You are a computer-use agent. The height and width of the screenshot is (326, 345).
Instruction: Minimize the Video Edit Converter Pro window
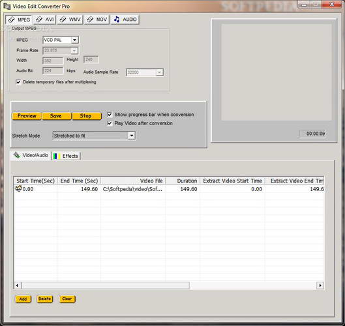pyautogui.click(x=305, y=5)
